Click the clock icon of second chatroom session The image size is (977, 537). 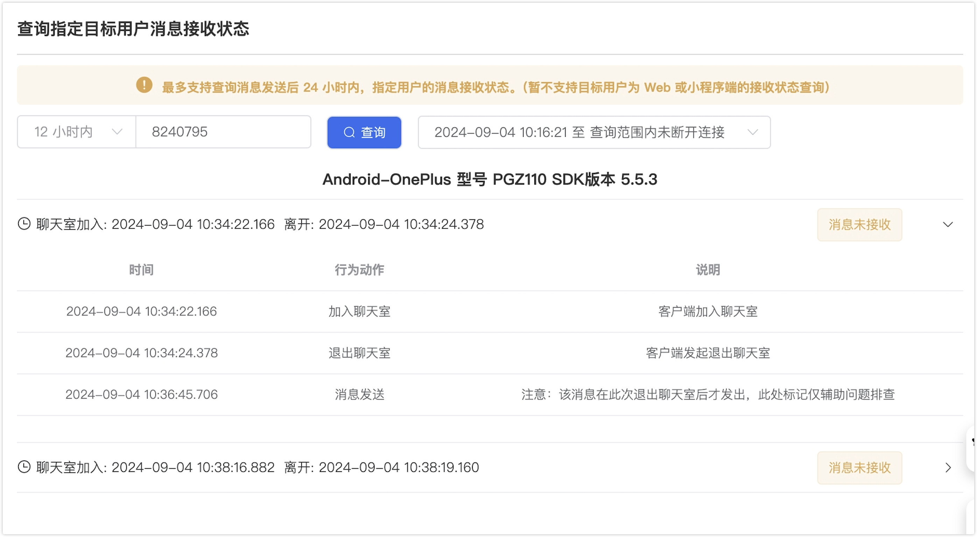pos(24,467)
